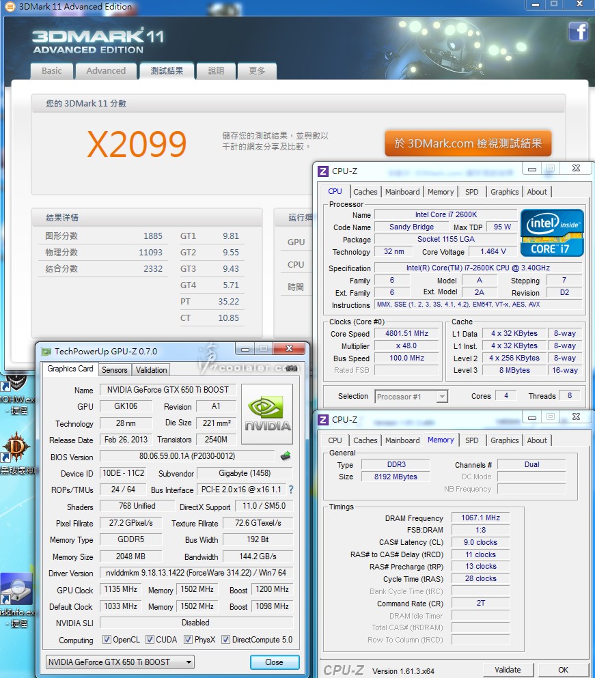This screenshot has height=678, width=595.
Task: Open Memory tab in upper CPU-Z window
Action: [441, 192]
